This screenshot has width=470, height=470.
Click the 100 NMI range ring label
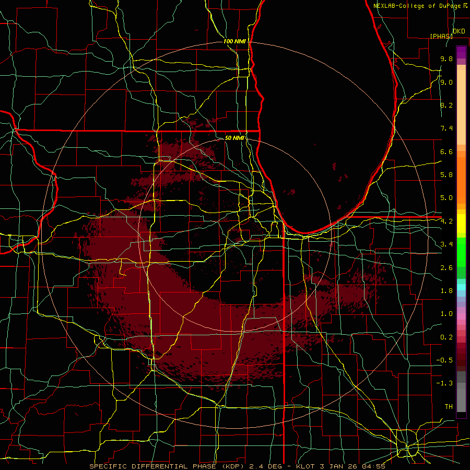[234, 41]
